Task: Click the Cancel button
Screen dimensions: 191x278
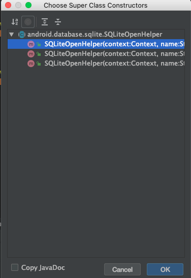Action: [122, 269]
